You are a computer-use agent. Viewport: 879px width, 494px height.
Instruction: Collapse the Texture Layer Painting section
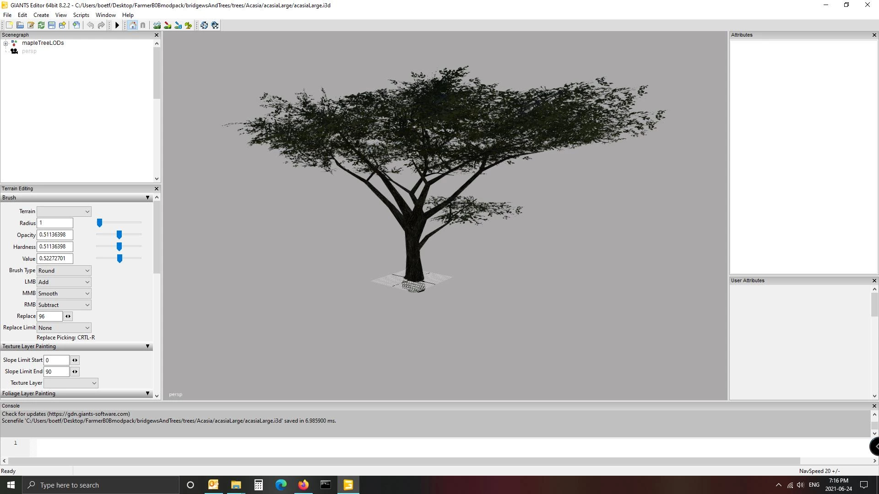pos(147,346)
